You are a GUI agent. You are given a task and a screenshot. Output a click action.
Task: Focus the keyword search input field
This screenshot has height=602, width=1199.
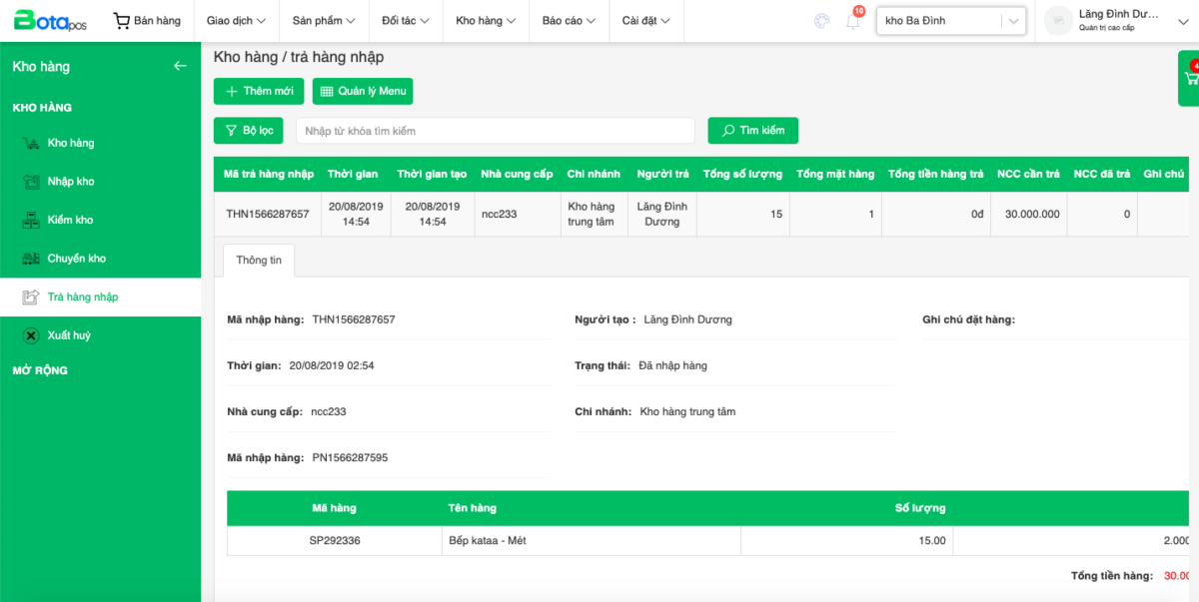(x=495, y=131)
